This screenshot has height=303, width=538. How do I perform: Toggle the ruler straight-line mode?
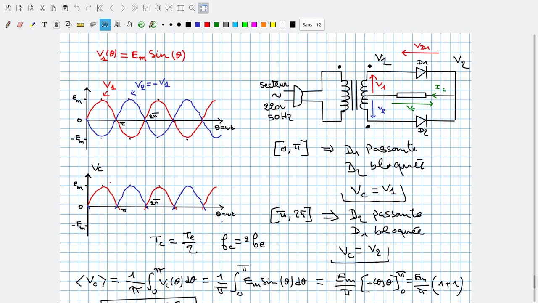(x=81, y=25)
